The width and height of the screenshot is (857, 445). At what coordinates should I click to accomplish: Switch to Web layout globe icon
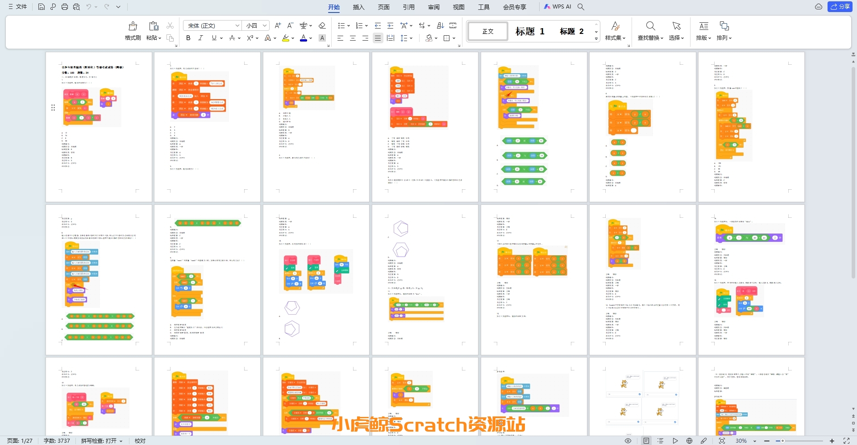click(689, 441)
